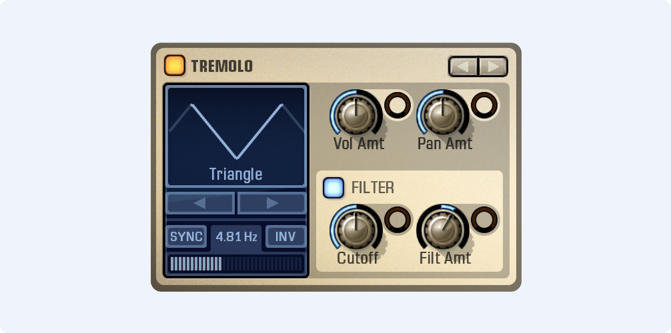Image resolution: width=671 pixels, height=333 pixels.
Task: Click the Triangle waveform display
Action: pos(236,136)
